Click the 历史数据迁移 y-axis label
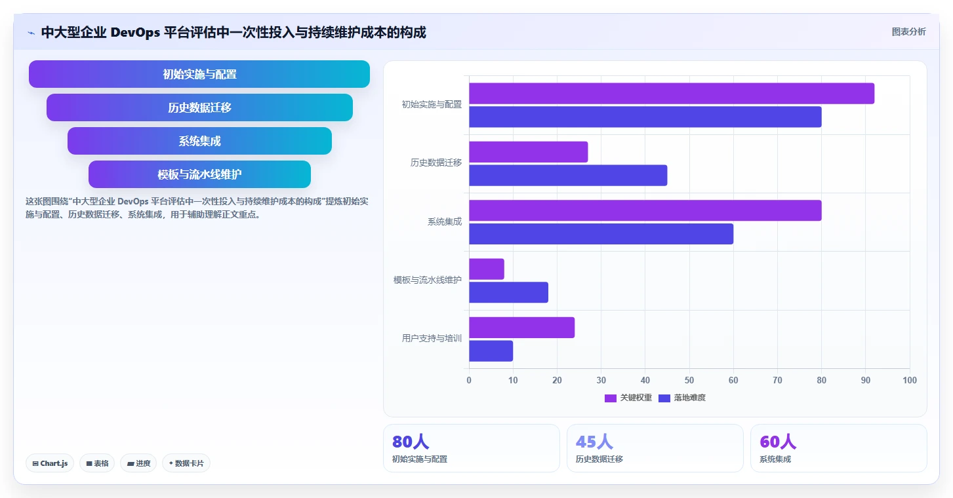 point(436,163)
